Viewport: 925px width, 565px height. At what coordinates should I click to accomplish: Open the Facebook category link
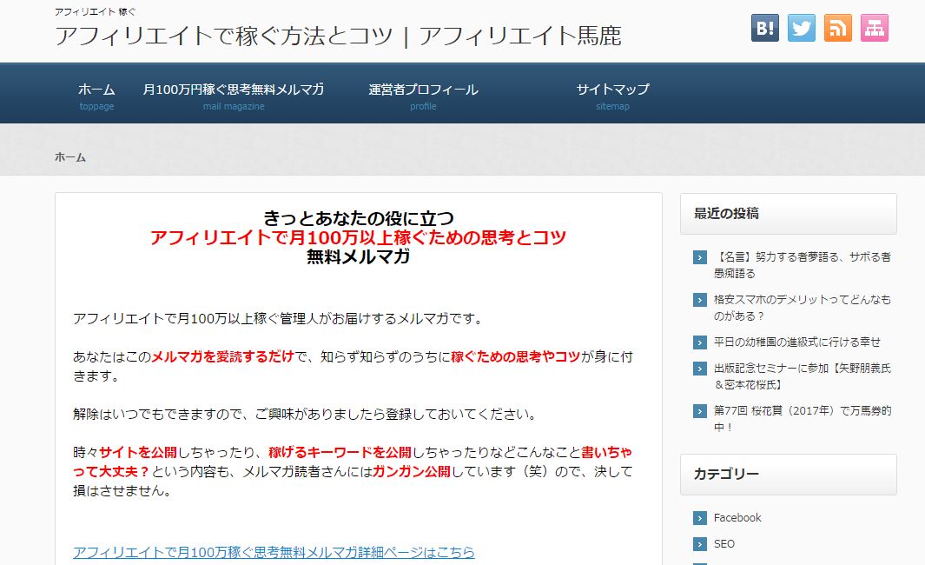point(737,518)
